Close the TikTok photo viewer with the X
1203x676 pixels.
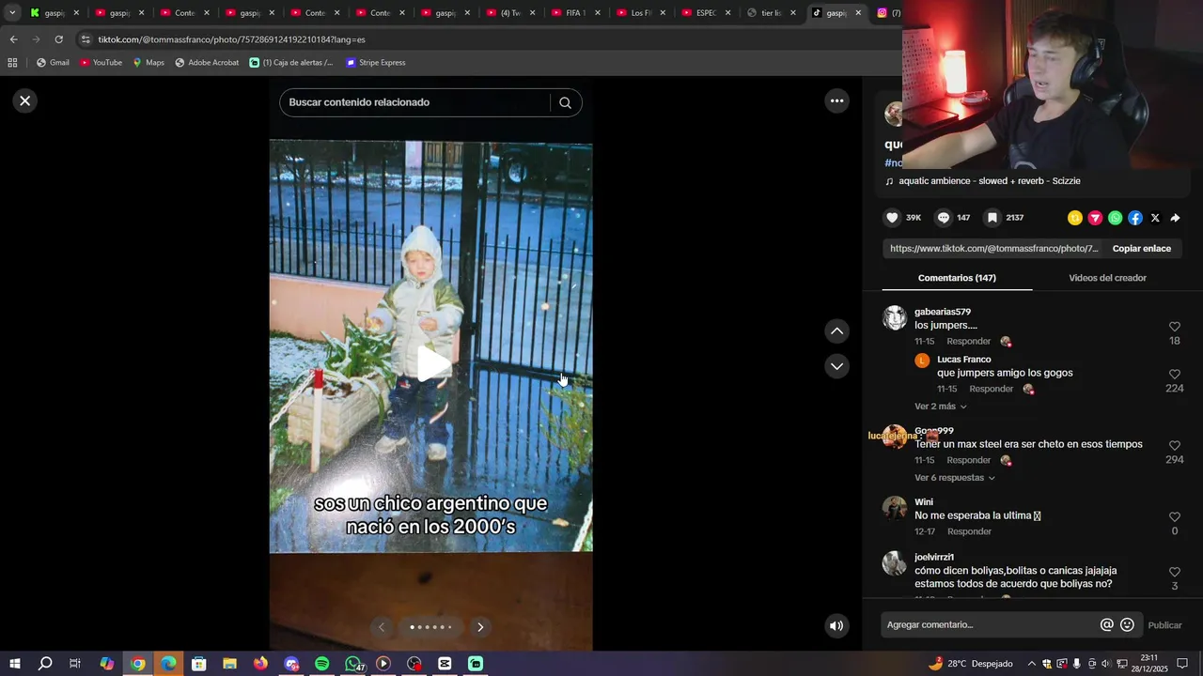25,100
